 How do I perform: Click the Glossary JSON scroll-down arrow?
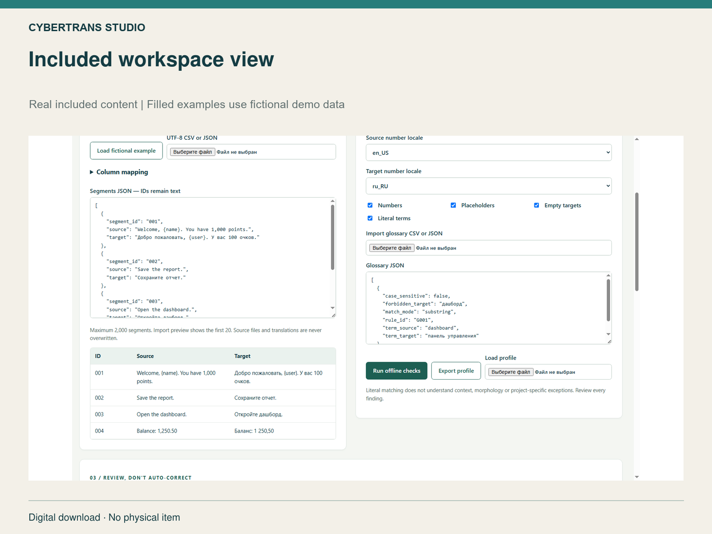click(608, 334)
